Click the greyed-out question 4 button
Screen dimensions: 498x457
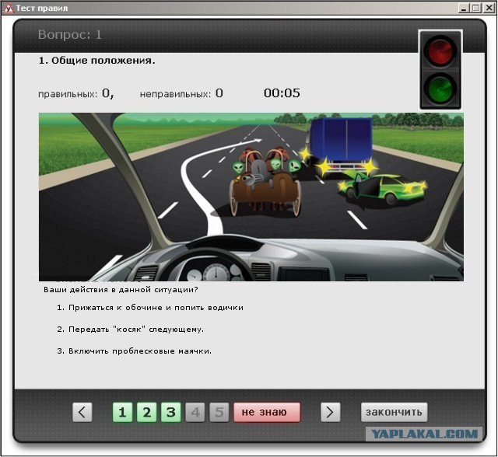[x=195, y=412]
